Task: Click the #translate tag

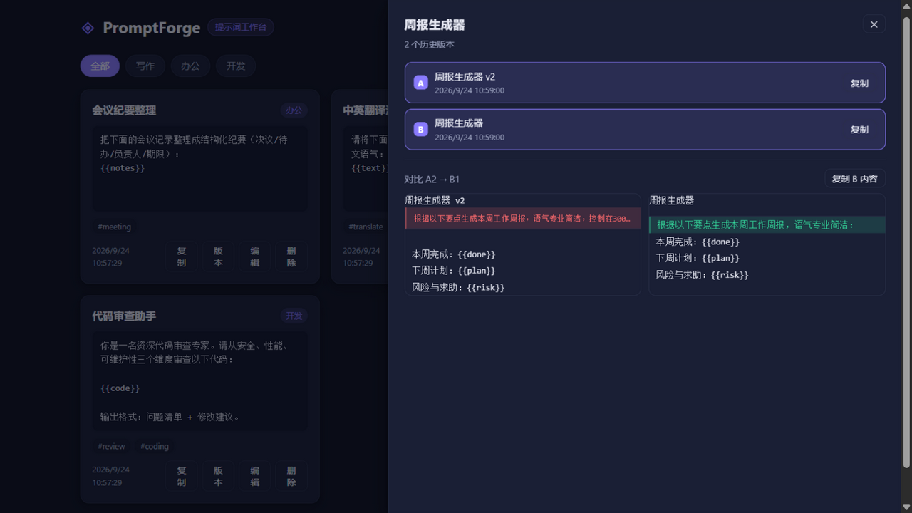Action: click(366, 227)
